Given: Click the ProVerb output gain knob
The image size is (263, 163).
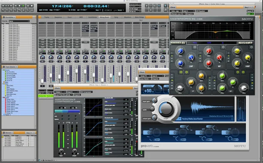Looking at the screenshot, I should coord(154,118).
